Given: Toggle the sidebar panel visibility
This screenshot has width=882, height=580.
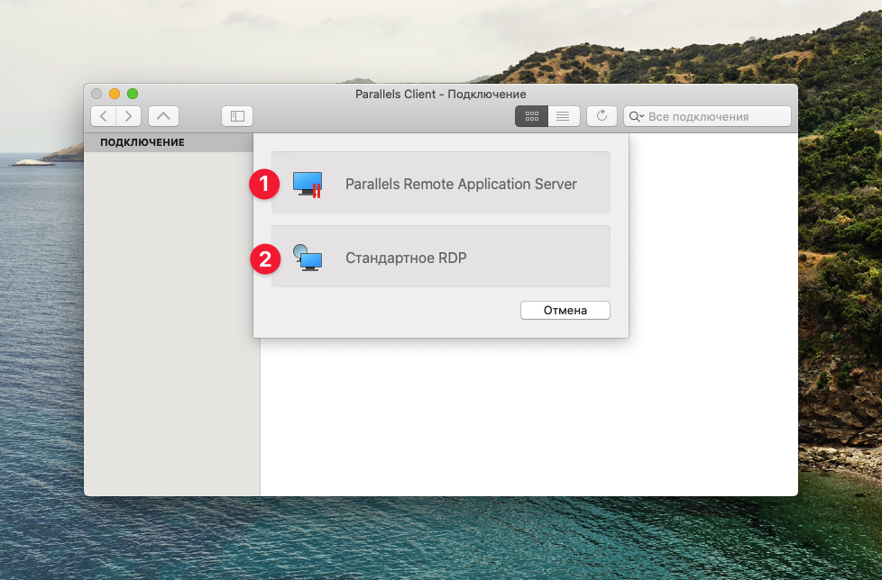Looking at the screenshot, I should [x=237, y=116].
